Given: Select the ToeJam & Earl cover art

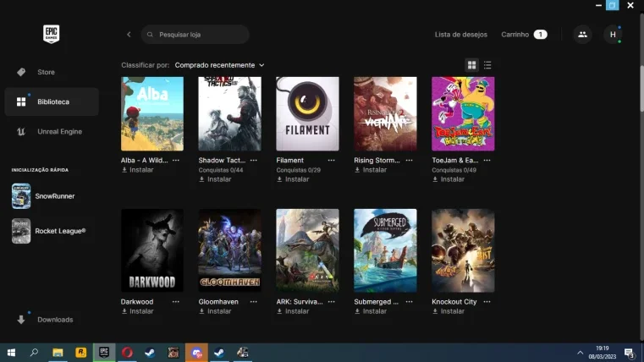Looking at the screenshot, I should 463,113.
